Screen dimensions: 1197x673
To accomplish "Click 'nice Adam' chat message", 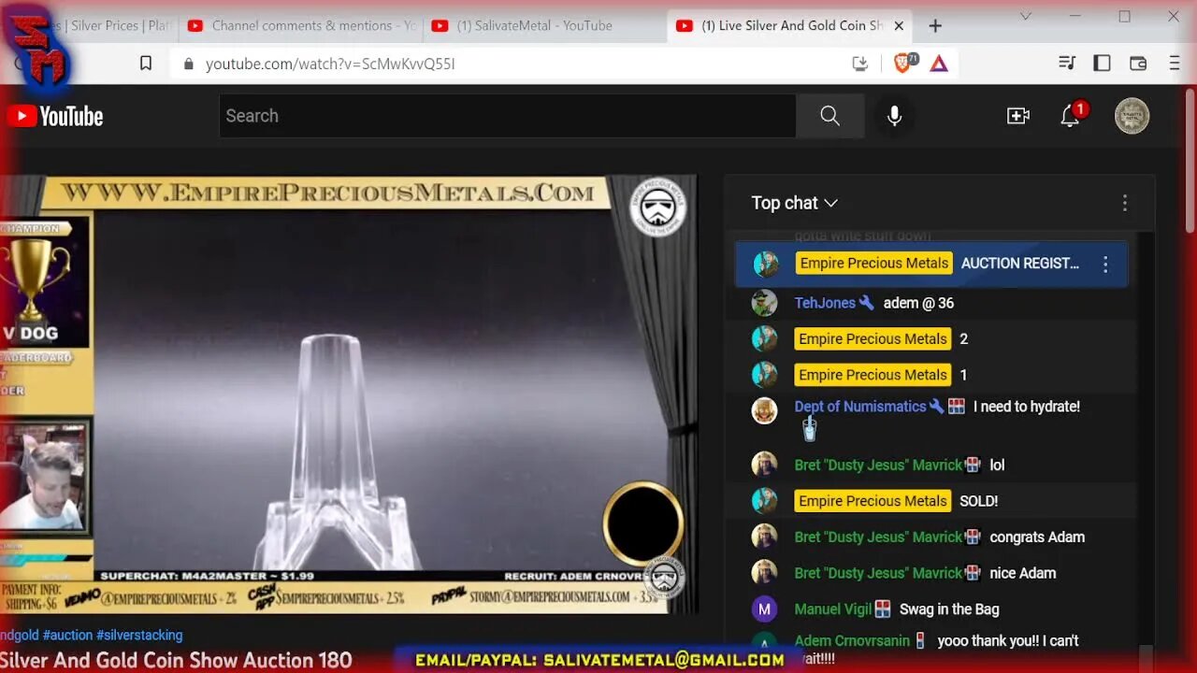I will (1022, 573).
